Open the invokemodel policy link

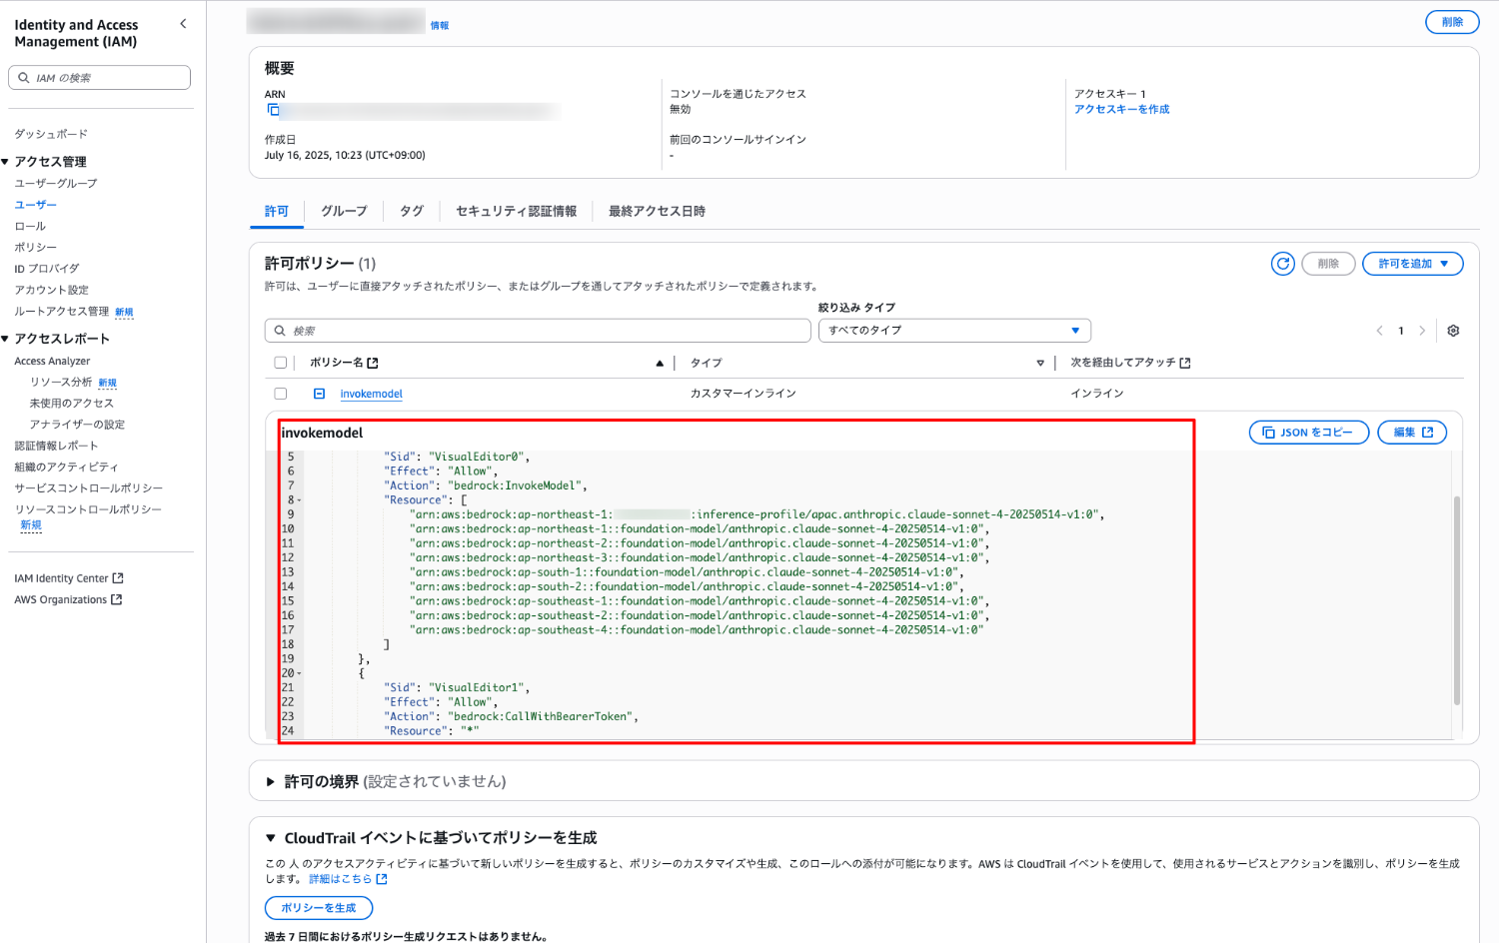371,395
